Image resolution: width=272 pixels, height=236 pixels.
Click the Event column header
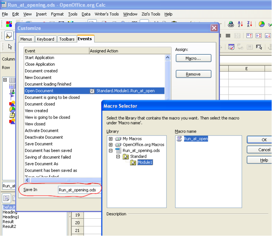pyautogui.click(x=57, y=51)
